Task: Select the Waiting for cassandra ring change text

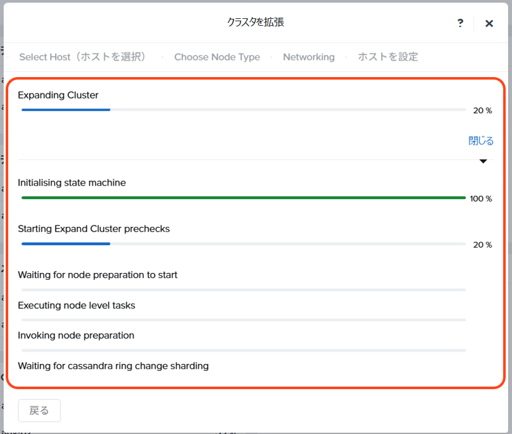Action: point(113,366)
